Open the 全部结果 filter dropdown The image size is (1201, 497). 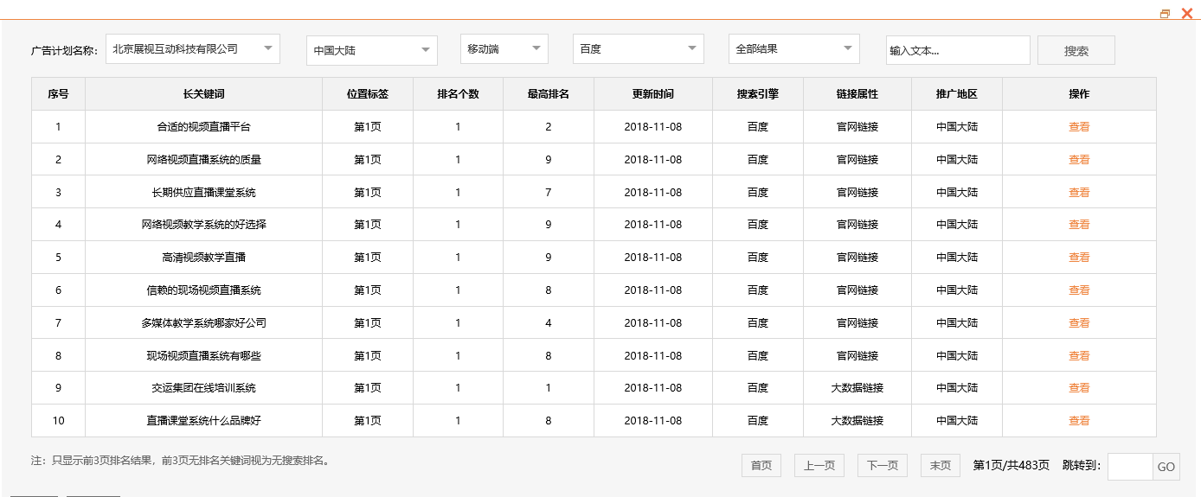tap(794, 49)
